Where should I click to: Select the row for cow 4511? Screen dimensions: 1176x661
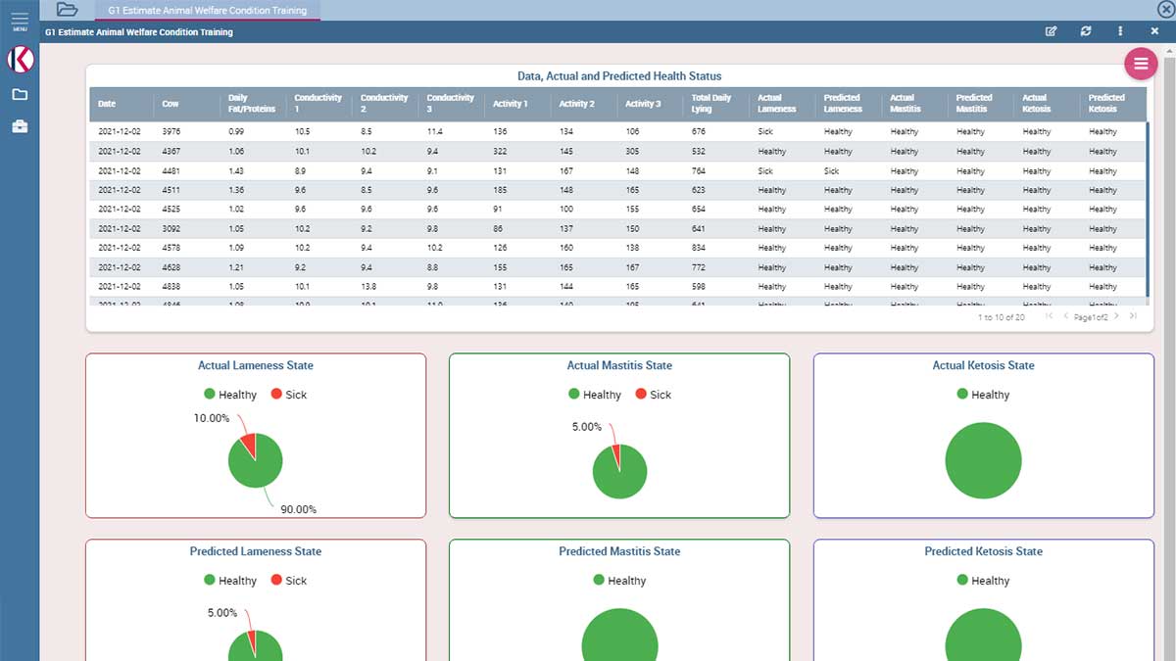pos(617,190)
